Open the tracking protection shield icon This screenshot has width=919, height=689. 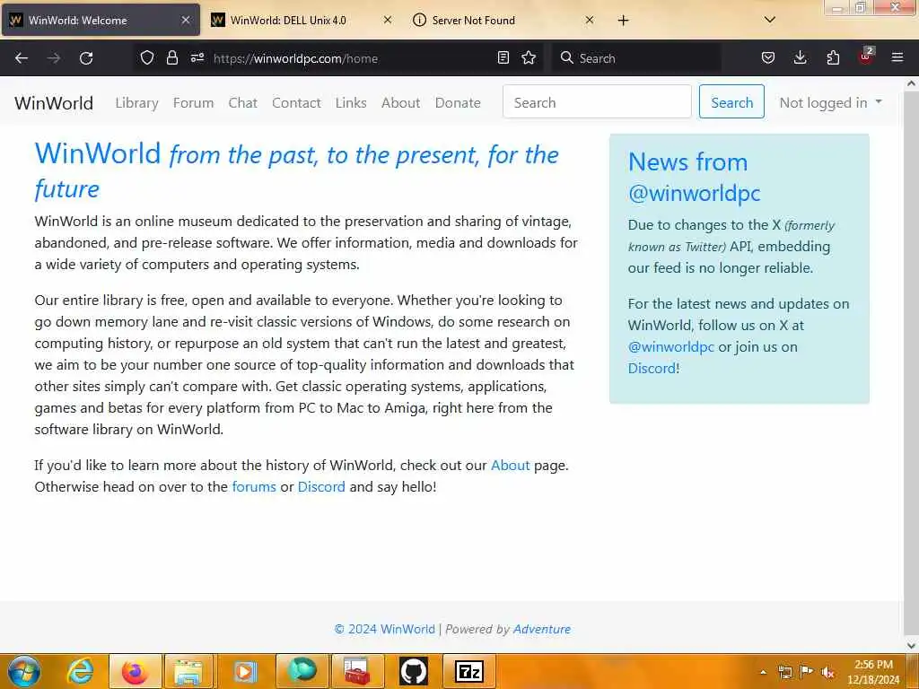147,58
